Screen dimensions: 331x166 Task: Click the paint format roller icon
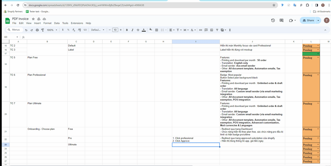pyautogui.click(x=43, y=30)
